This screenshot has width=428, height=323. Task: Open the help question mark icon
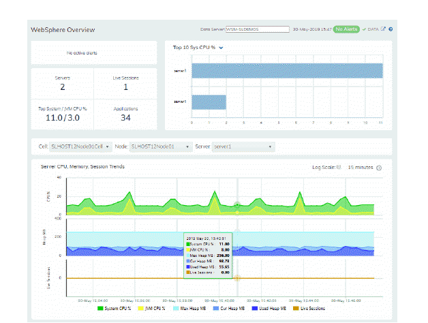click(391, 29)
